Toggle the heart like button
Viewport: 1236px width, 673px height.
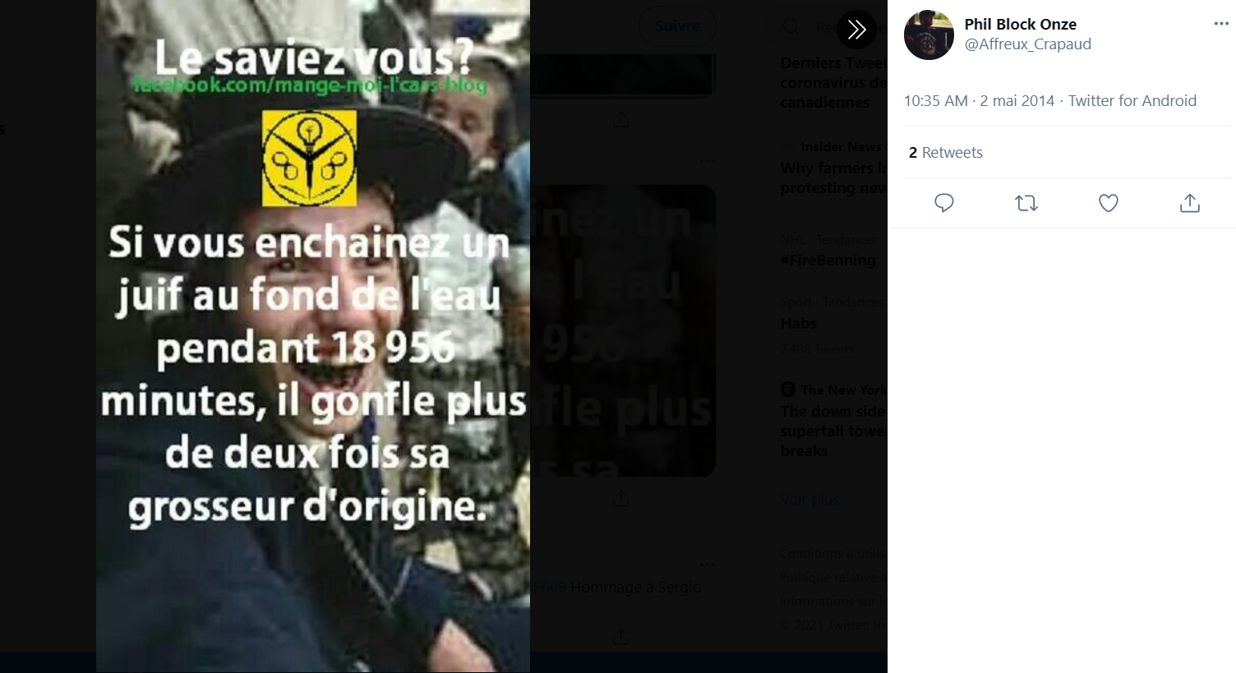click(1109, 203)
